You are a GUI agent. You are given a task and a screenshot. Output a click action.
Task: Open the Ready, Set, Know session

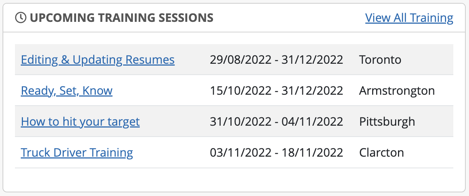click(x=67, y=90)
